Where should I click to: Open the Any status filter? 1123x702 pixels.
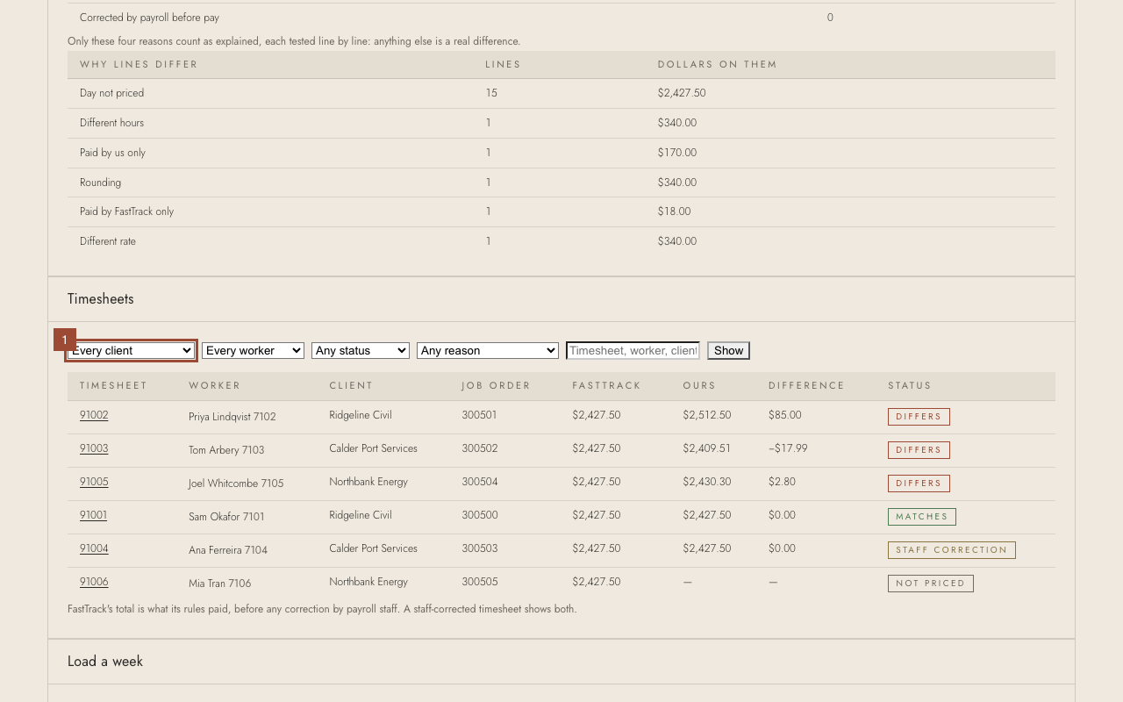(361, 350)
